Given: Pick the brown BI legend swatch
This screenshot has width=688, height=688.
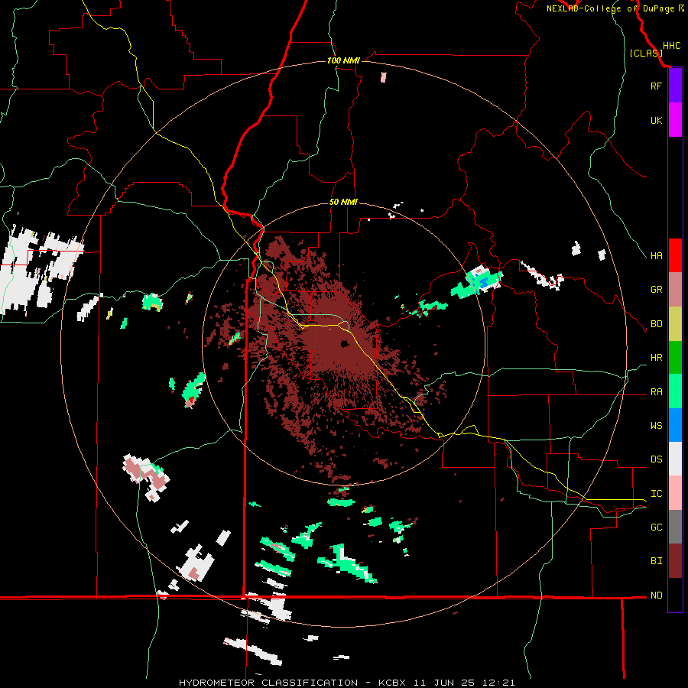Looking at the screenshot, I should click(675, 561).
